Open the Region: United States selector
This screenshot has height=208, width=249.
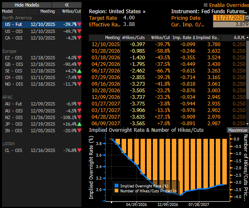[117, 12]
